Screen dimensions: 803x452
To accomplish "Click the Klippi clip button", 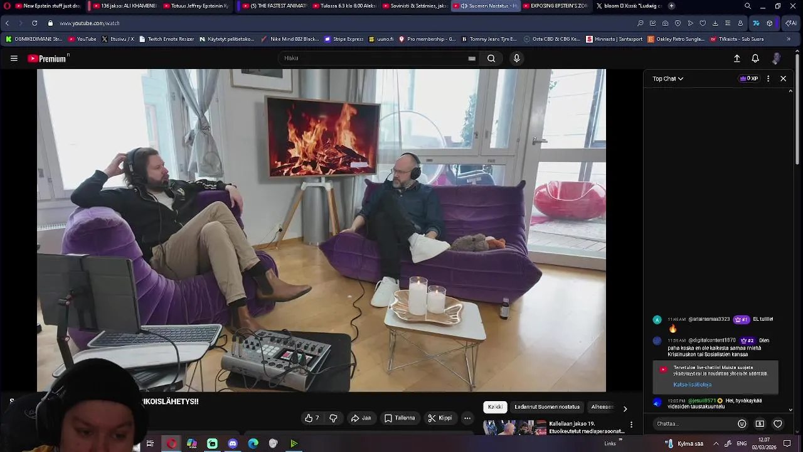I will [440, 418].
